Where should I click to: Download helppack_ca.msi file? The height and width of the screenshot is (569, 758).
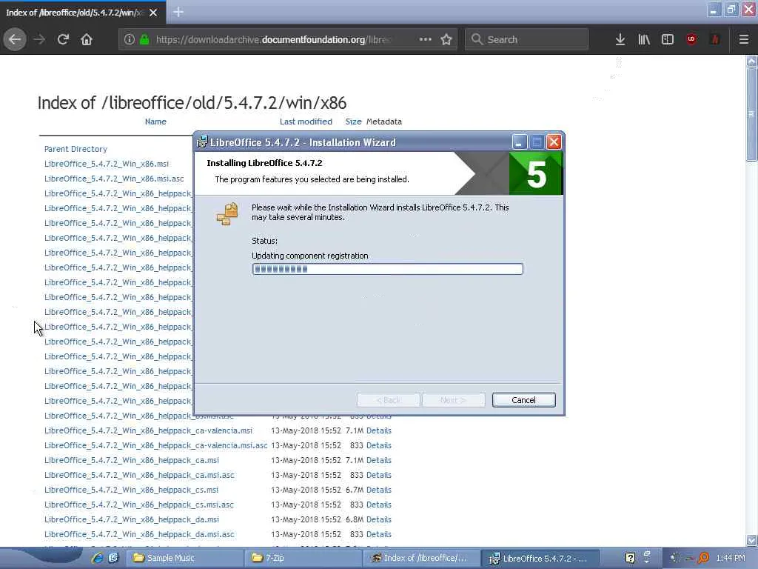click(132, 460)
